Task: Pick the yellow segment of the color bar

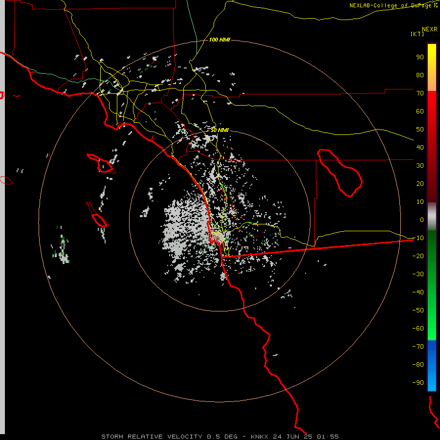Action: coord(432,67)
